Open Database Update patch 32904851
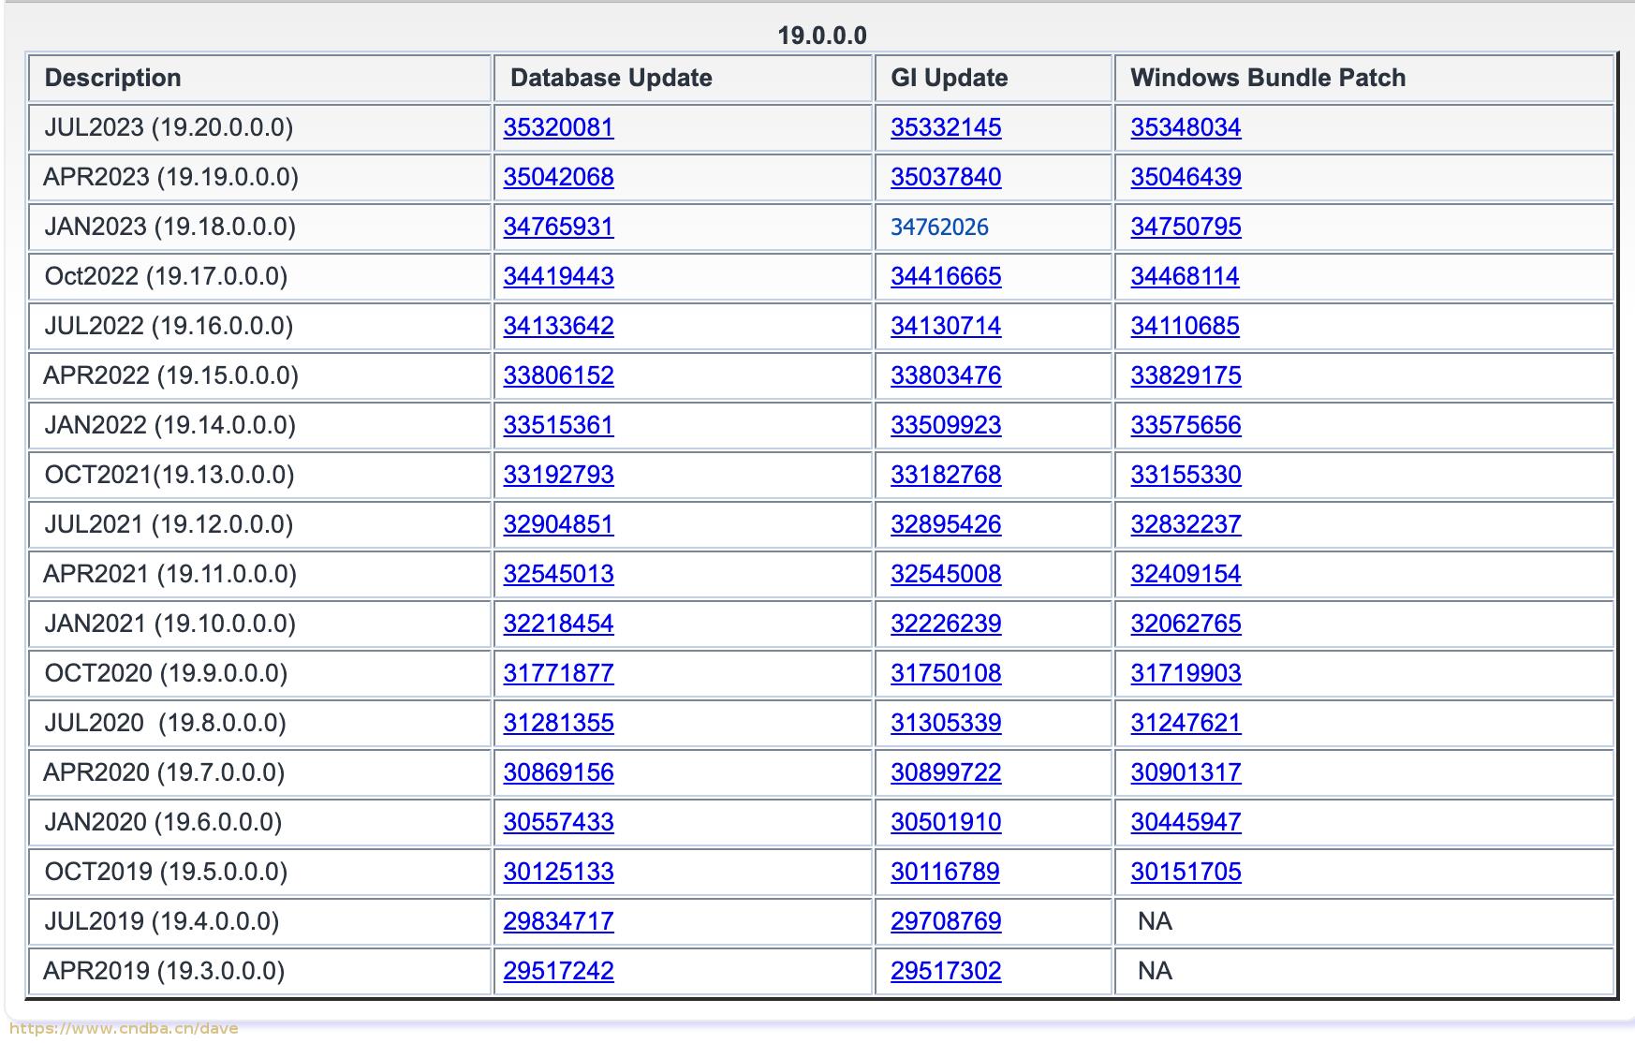1635x1043 pixels. point(558,524)
